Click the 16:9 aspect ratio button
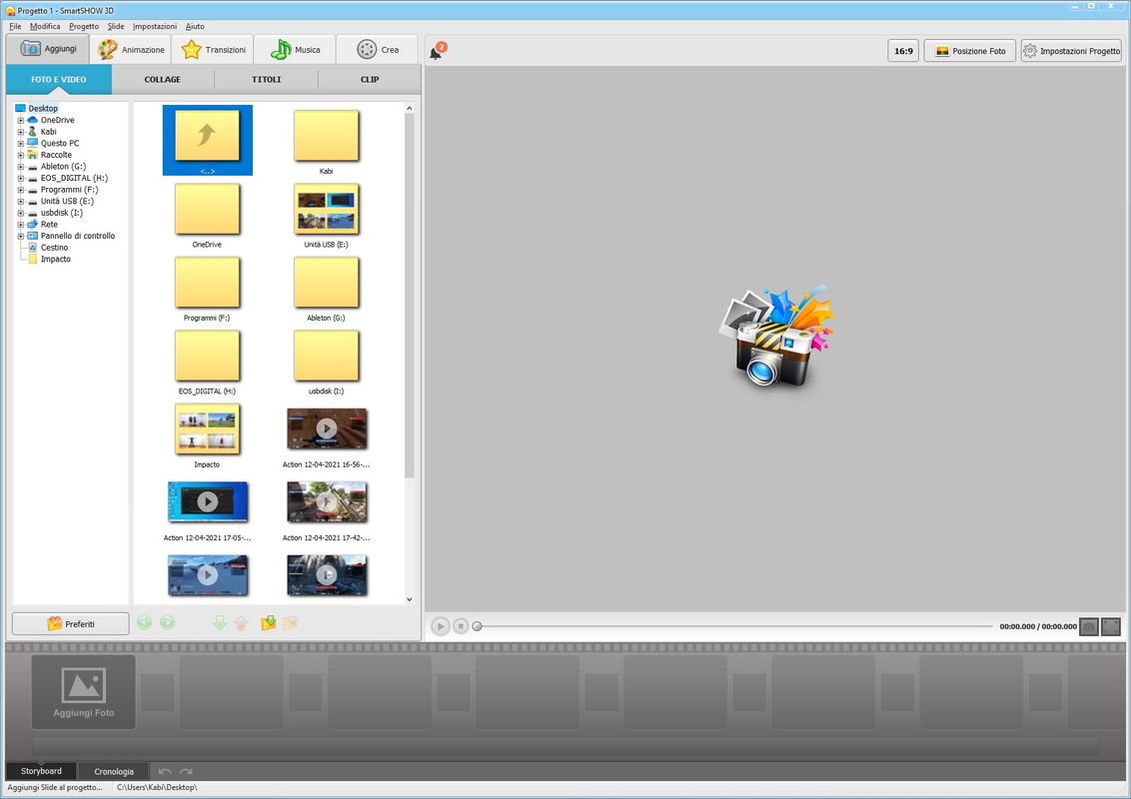 pos(903,51)
